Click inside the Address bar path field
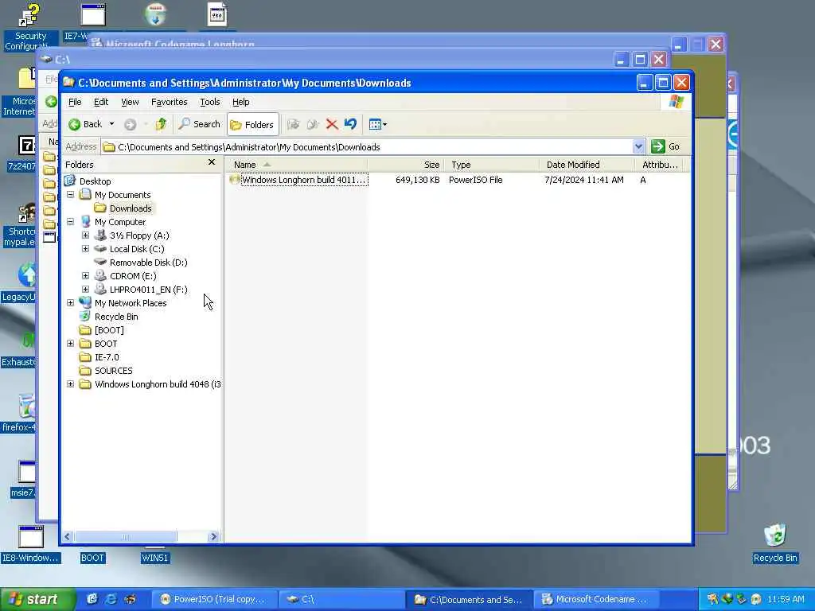Screen dimensions: 815x611 coord(366,147)
